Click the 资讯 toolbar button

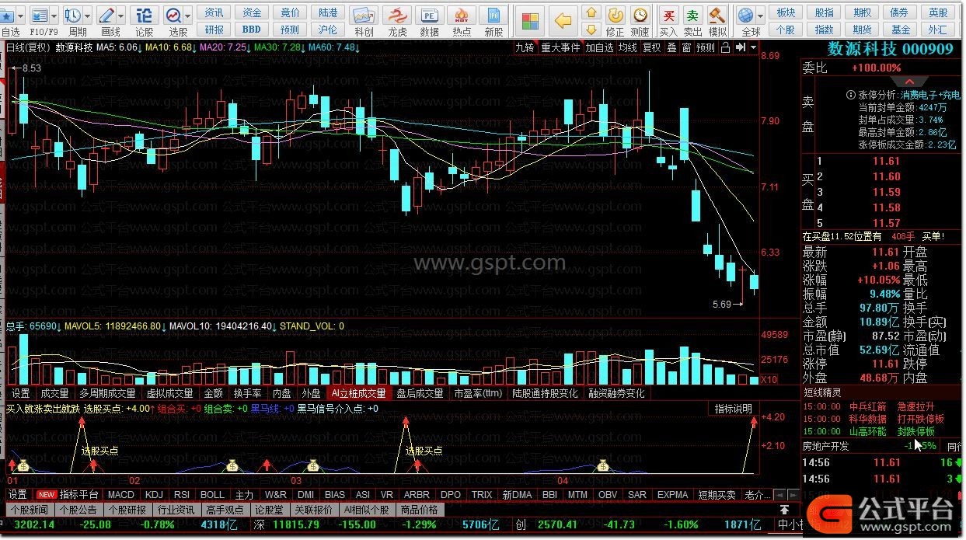pyautogui.click(x=214, y=12)
